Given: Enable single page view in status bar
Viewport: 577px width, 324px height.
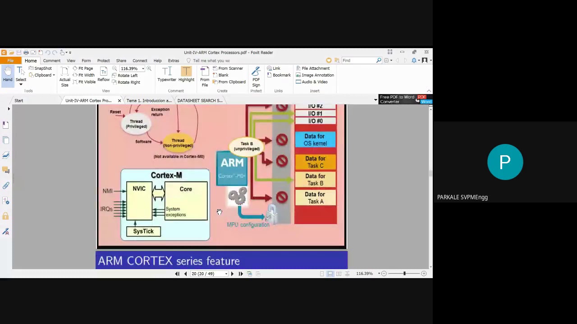Looking at the screenshot, I should [x=322, y=274].
